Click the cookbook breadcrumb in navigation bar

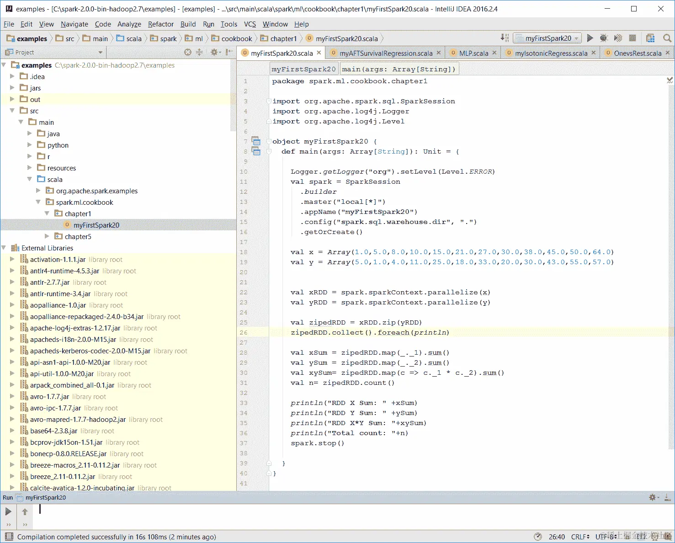236,38
